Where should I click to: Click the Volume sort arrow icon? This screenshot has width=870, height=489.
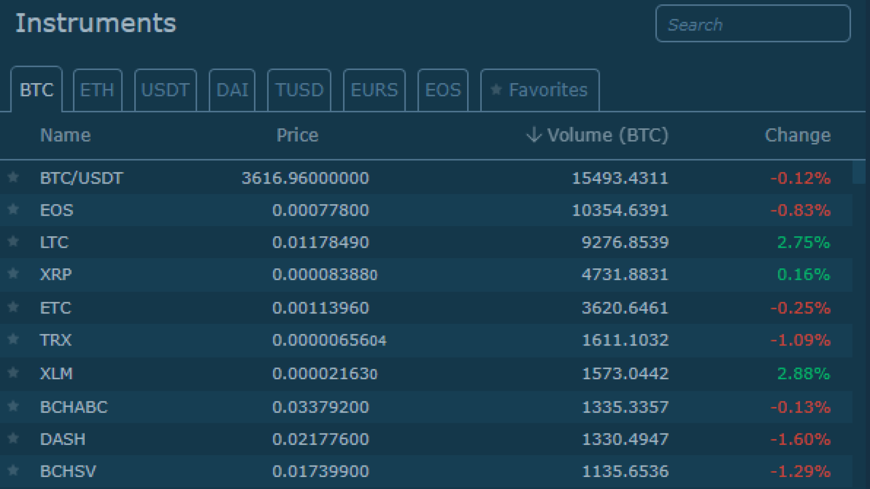(x=535, y=135)
